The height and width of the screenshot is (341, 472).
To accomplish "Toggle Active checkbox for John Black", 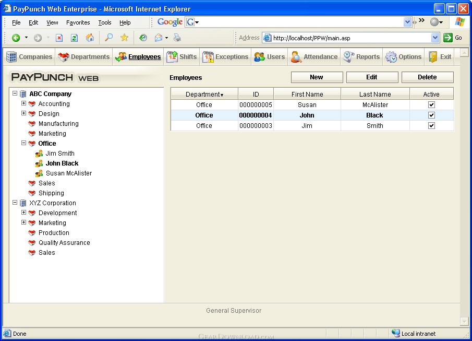I will point(431,115).
